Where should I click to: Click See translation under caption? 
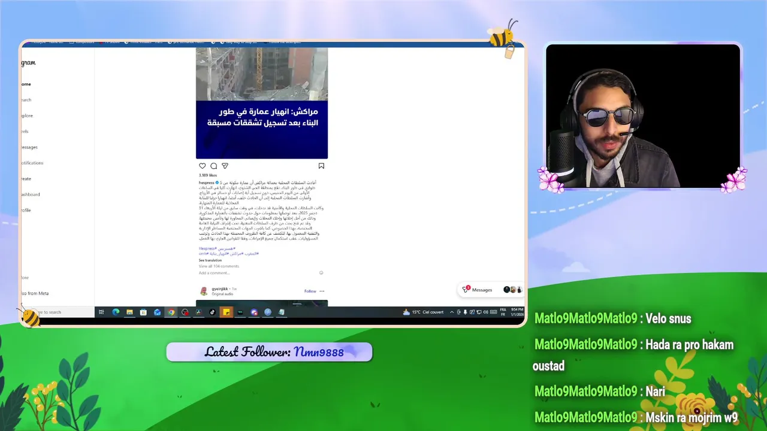coord(210,260)
